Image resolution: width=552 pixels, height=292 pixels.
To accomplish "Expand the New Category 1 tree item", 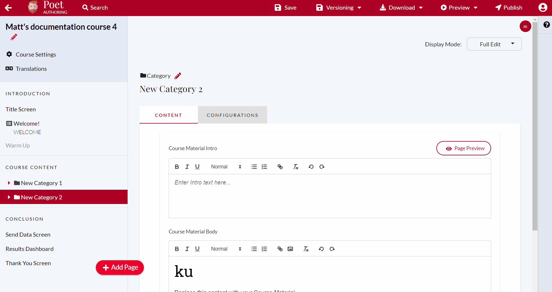I will point(9,183).
